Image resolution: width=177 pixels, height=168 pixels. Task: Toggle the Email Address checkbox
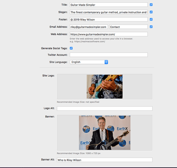(151, 27)
